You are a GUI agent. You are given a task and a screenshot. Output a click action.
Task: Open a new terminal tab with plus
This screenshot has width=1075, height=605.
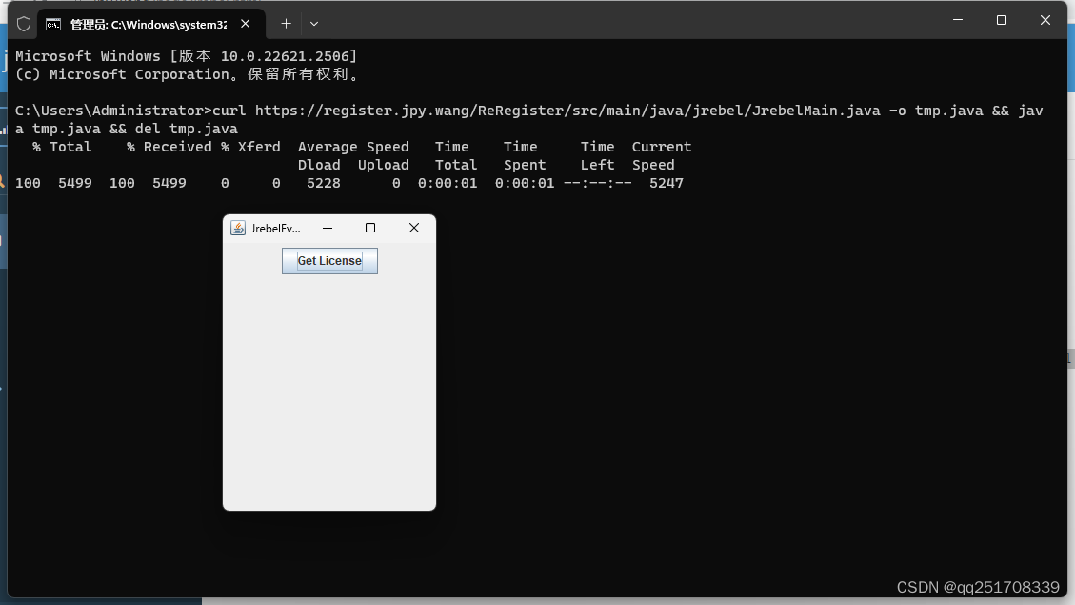click(286, 23)
